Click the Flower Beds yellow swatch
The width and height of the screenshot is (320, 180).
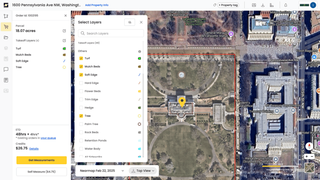(x=139, y=91)
